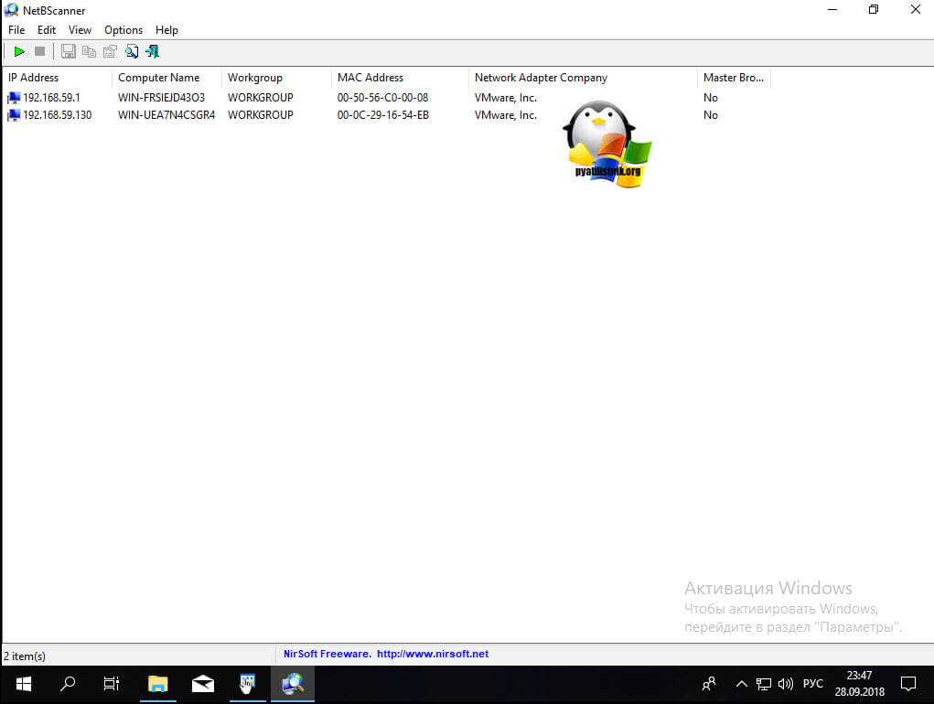Click the speaker volume tray icon

tap(785, 683)
